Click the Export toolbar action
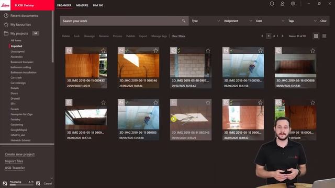The width and height of the screenshot is (335, 188). click(143, 36)
